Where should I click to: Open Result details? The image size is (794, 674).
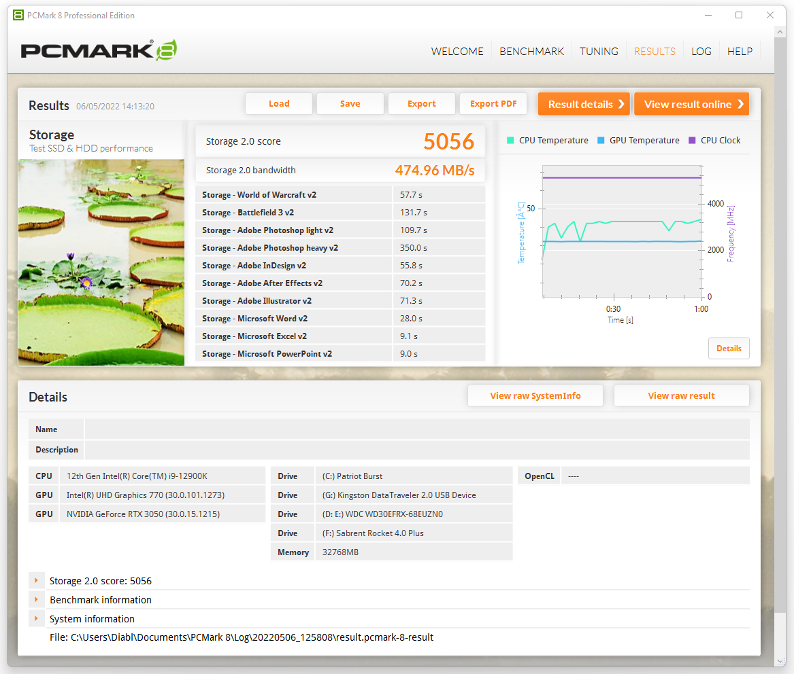pos(584,104)
